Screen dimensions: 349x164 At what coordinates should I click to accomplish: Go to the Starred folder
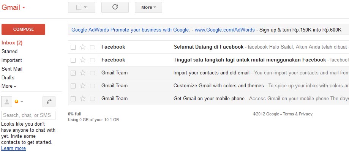[9, 51]
